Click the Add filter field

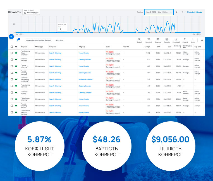pos(59,40)
